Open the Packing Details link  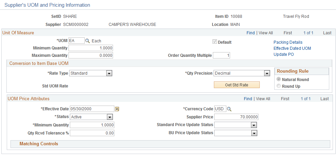point(288,42)
